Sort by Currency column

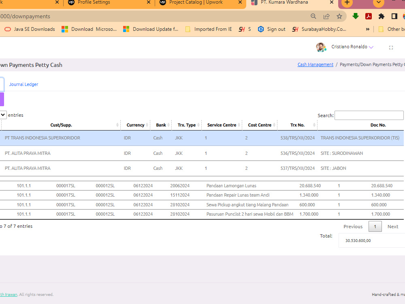click(135, 125)
